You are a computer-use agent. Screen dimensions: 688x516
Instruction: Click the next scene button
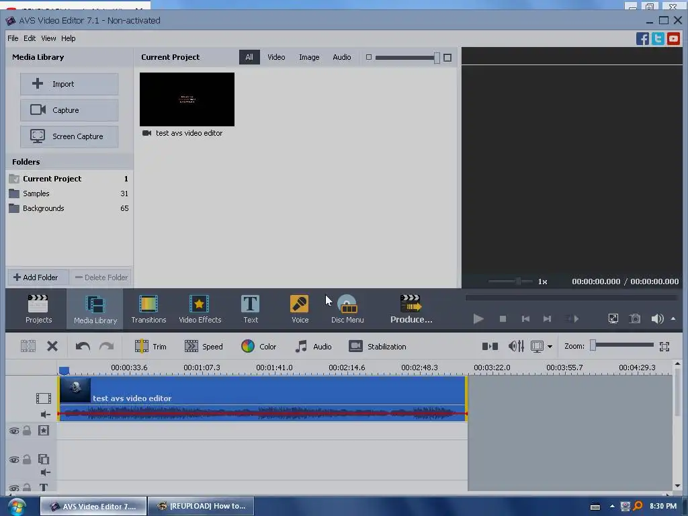(571, 318)
